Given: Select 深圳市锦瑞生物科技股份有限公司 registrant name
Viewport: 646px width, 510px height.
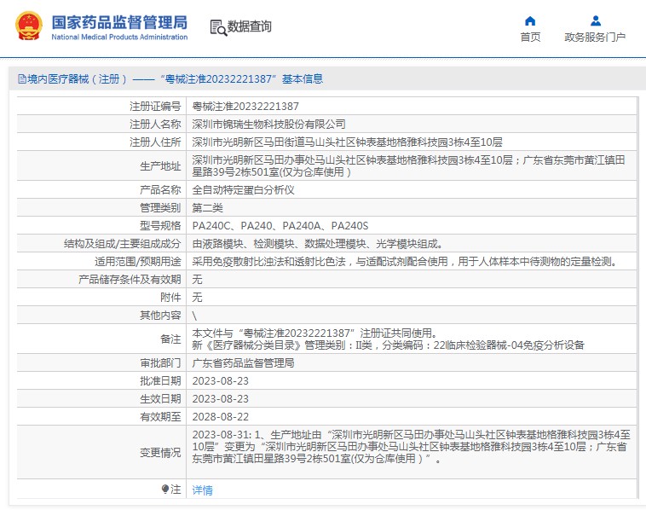Looking at the screenshot, I should [x=268, y=125].
